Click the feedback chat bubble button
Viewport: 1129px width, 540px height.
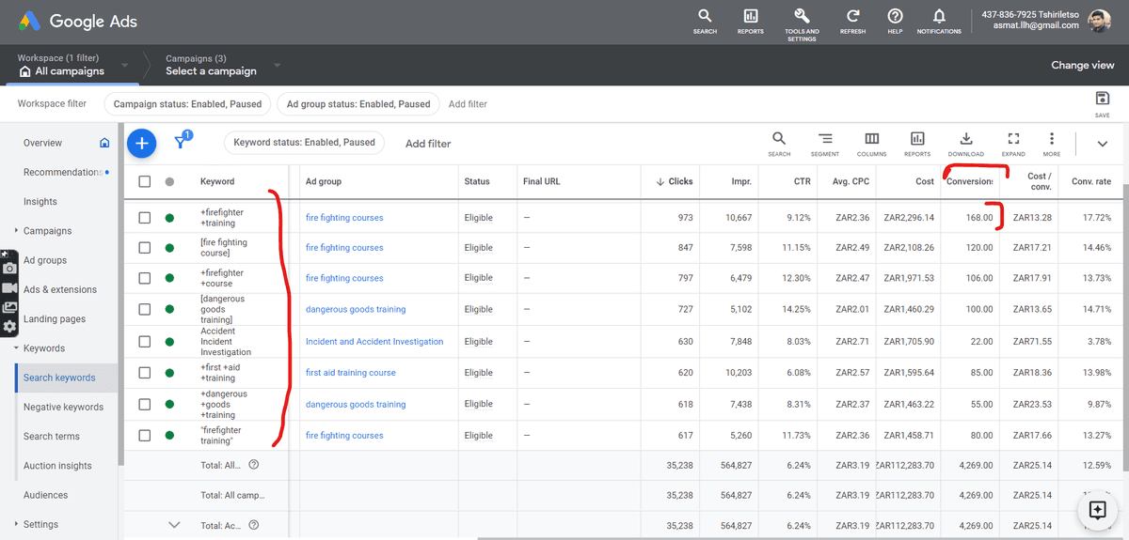click(1097, 510)
